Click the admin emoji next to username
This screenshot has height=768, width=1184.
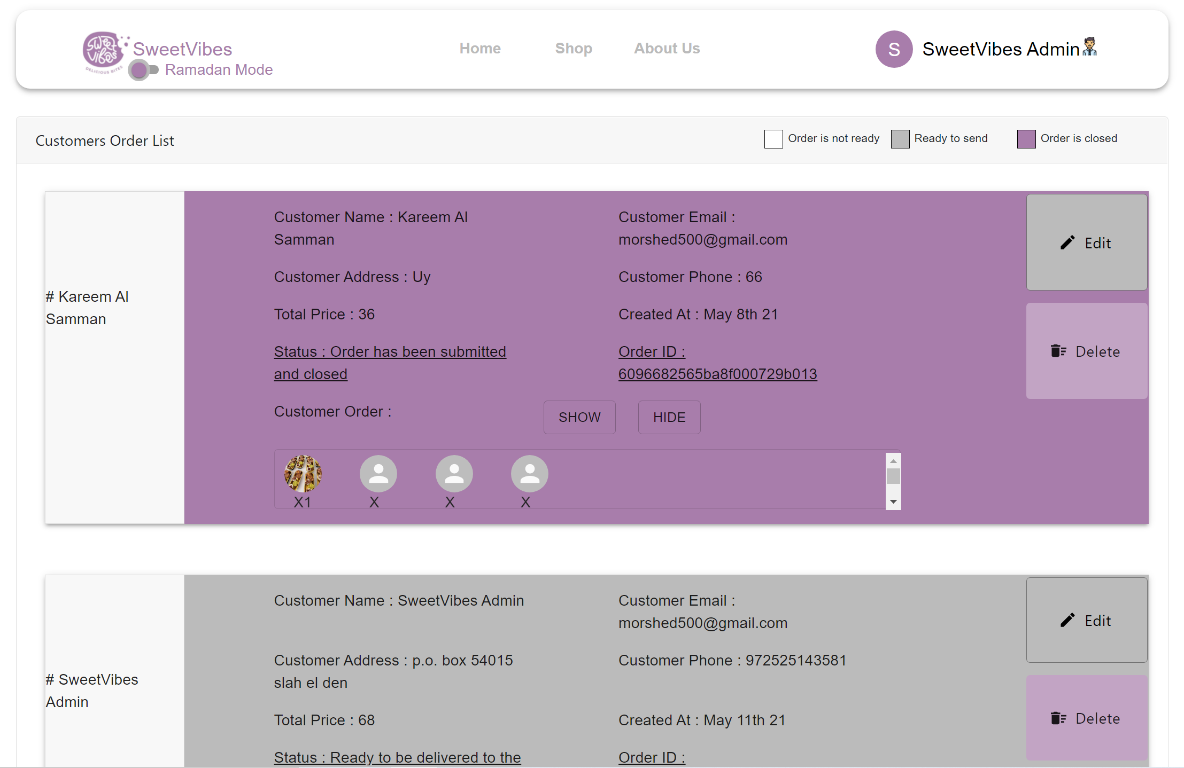pyautogui.click(x=1090, y=47)
